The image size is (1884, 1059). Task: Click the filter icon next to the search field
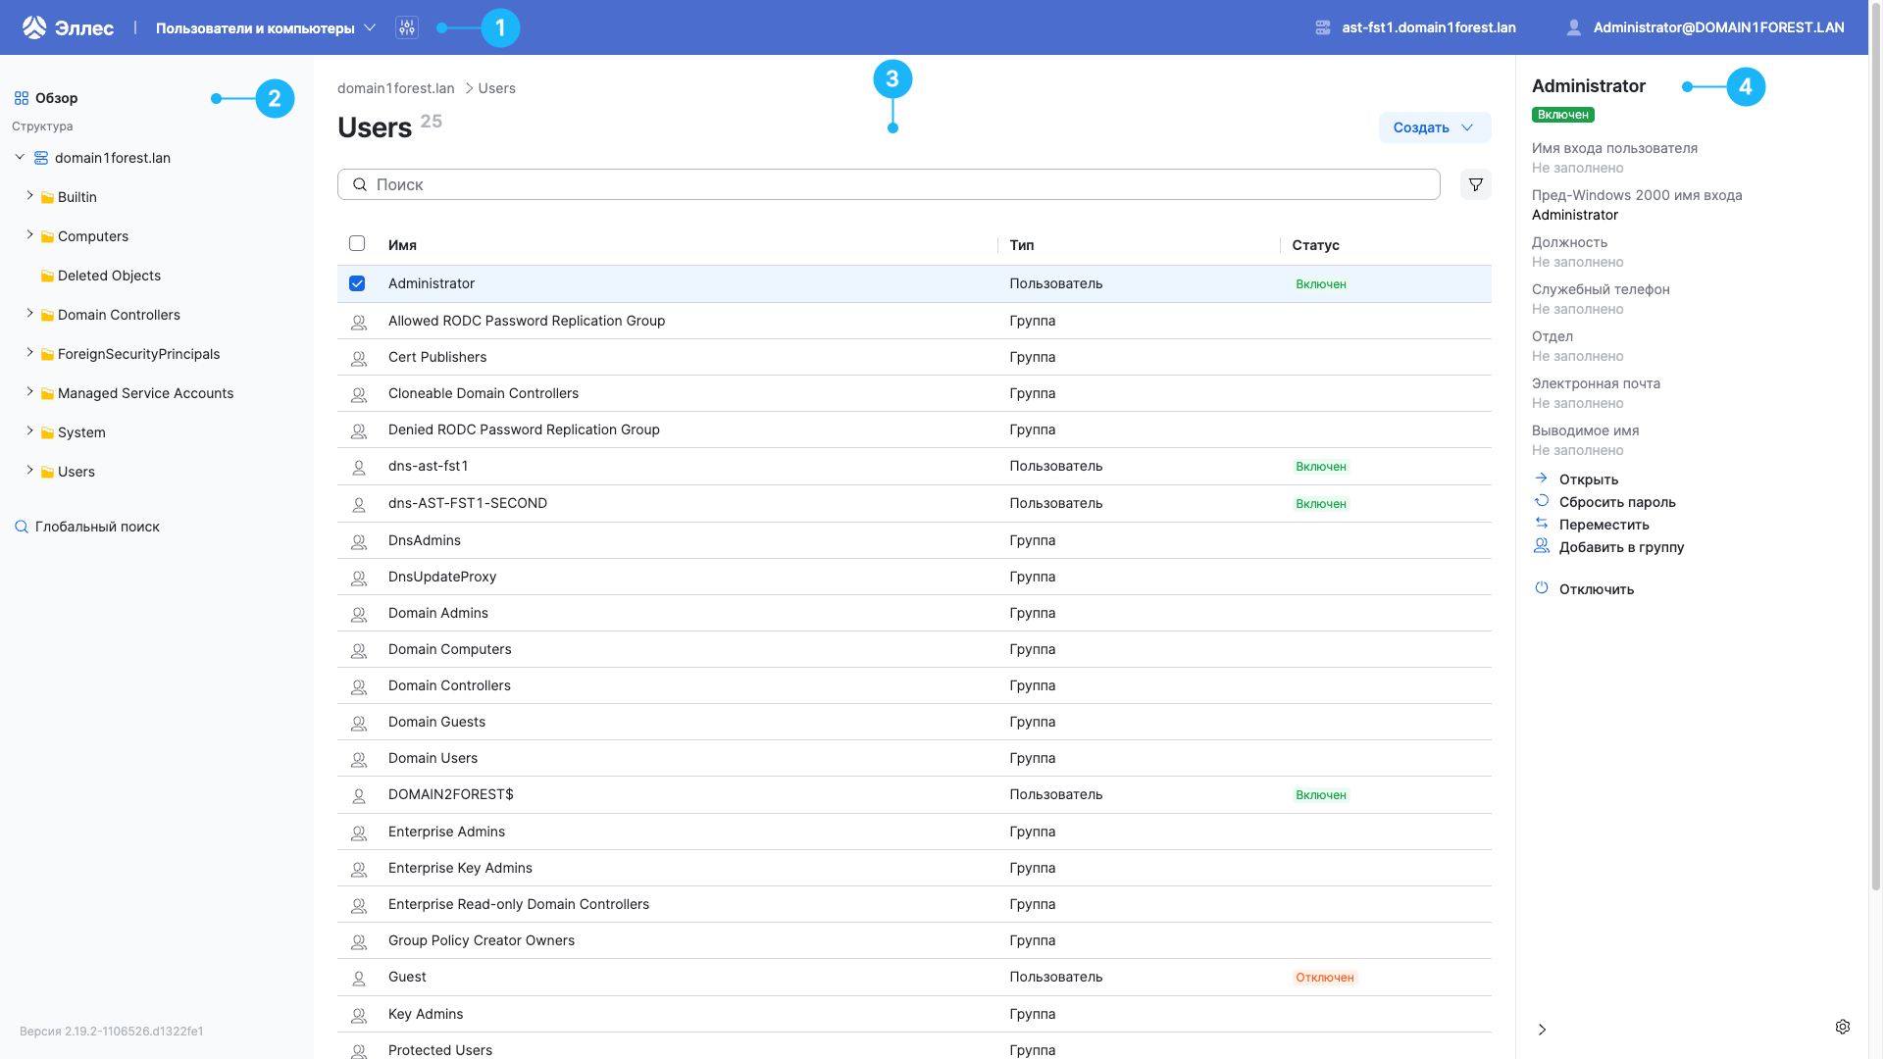pos(1475,184)
